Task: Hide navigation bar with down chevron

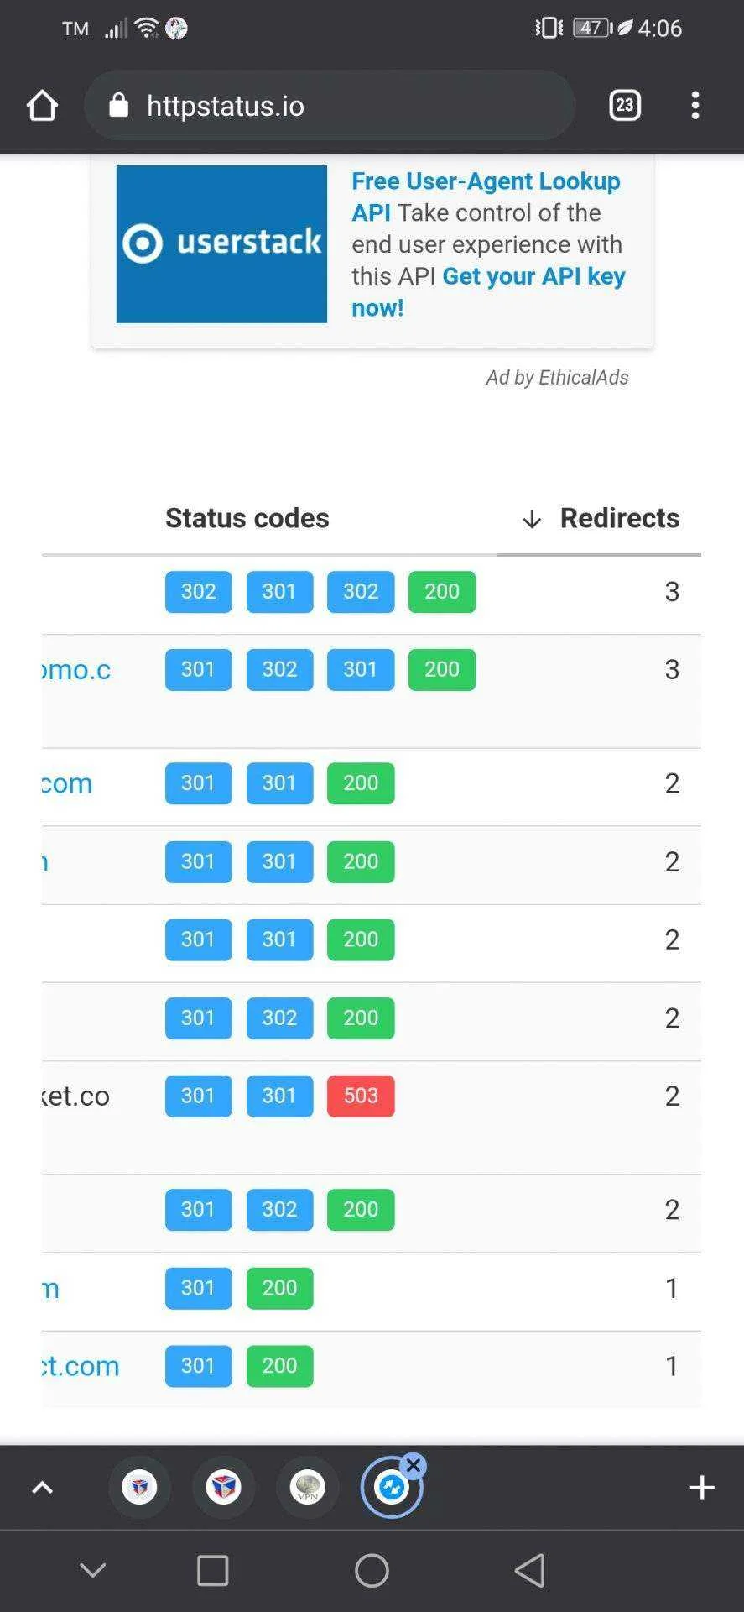Action: [92, 1570]
